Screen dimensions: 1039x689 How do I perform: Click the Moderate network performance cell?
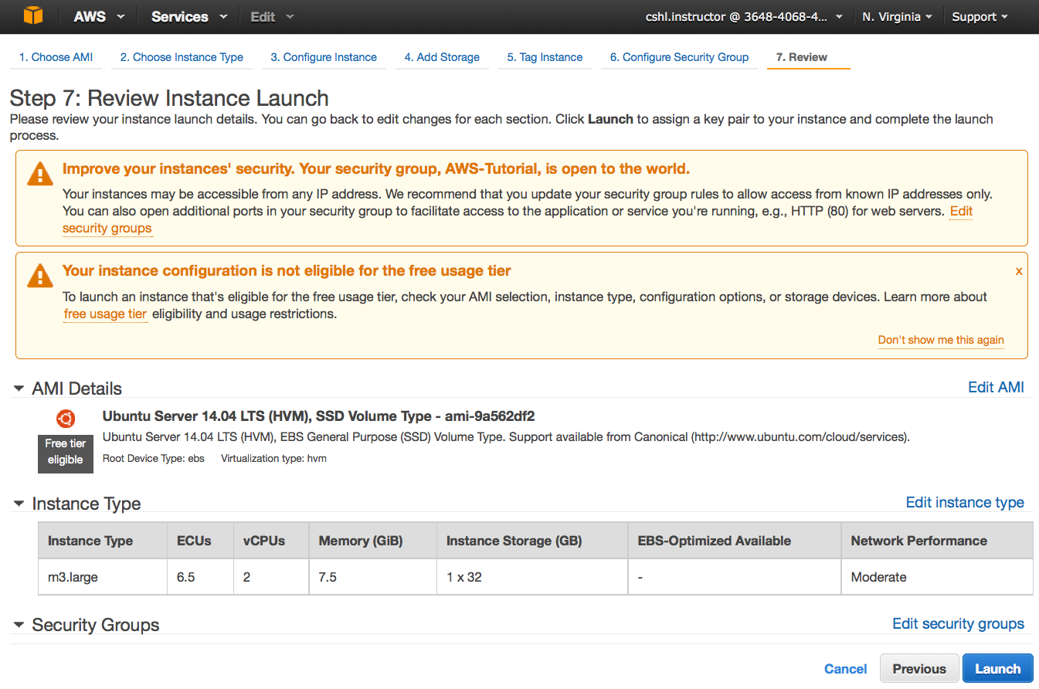937,577
